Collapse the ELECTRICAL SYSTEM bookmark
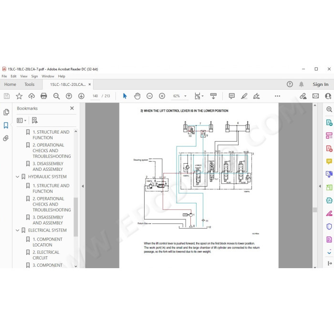The height and width of the screenshot is (334, 334). point(18,230)
